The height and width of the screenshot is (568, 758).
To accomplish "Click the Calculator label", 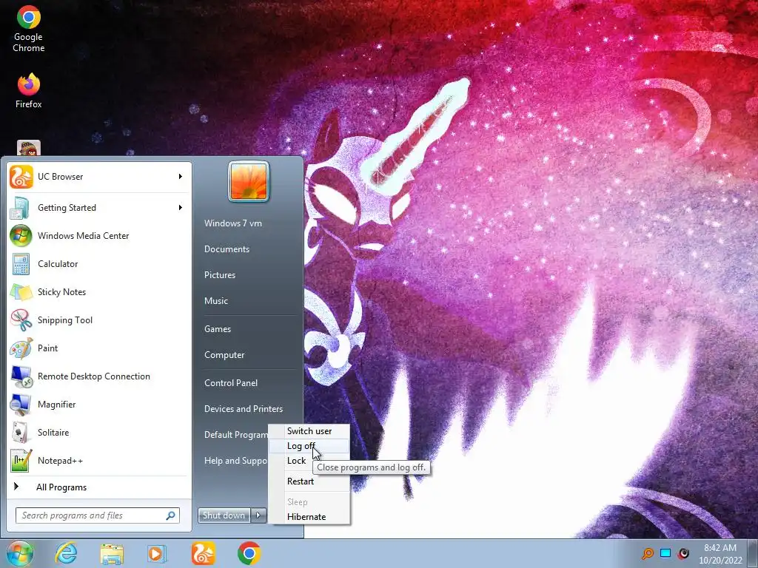I will pyautogui.click(x=58, y=264).
